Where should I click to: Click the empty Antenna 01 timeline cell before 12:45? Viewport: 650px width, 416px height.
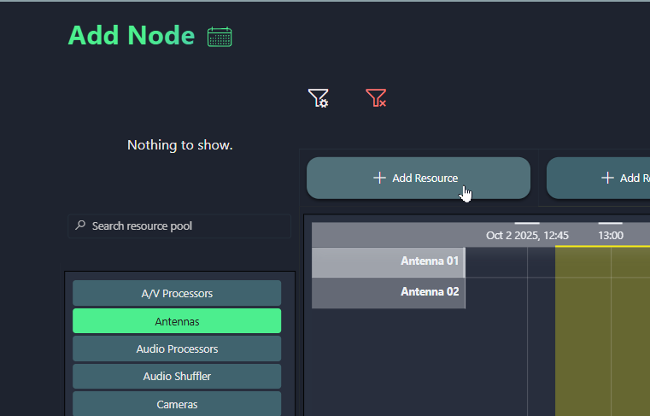point(495,261)
